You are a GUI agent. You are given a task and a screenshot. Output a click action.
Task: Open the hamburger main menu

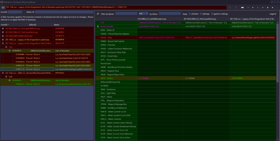[3, 7]
